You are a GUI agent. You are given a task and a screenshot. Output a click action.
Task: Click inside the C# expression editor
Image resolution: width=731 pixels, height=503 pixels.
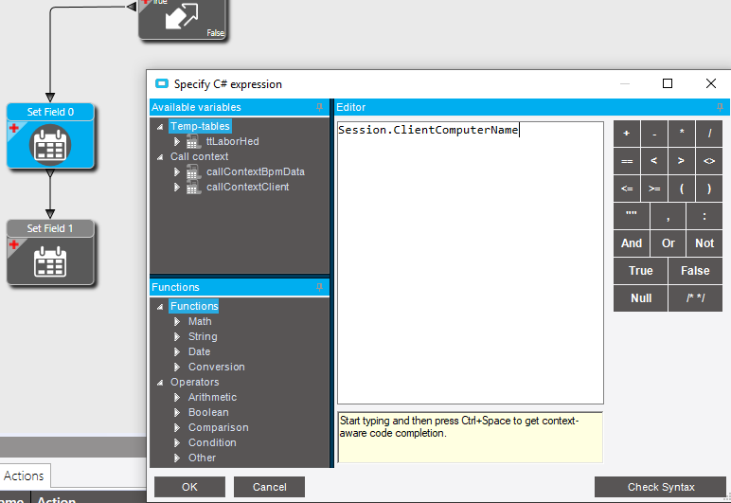[471, 263]
